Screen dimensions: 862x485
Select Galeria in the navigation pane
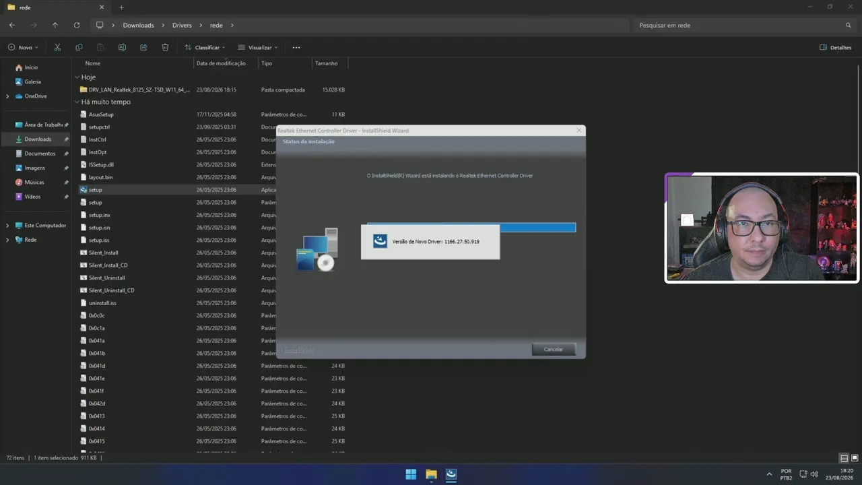[32, 82]
